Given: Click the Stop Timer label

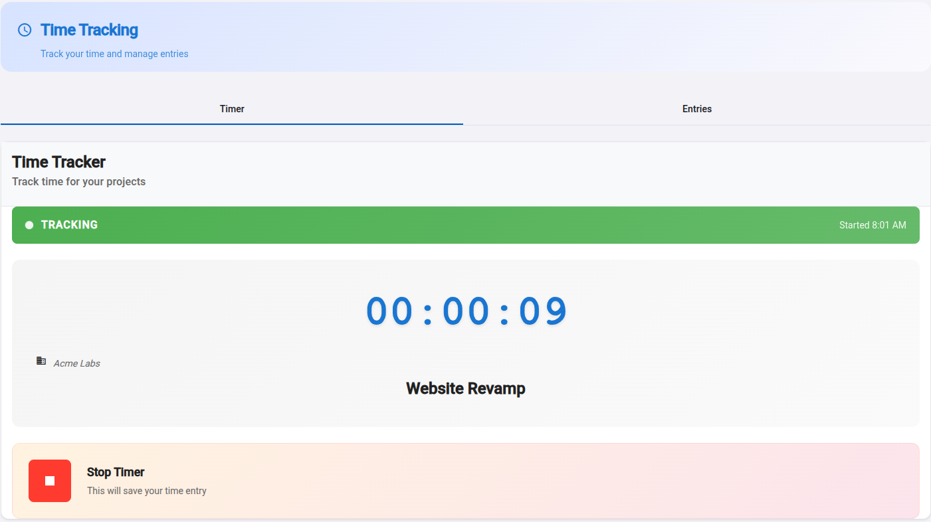Looking at the screenshot, I should (x=116, y=472).
